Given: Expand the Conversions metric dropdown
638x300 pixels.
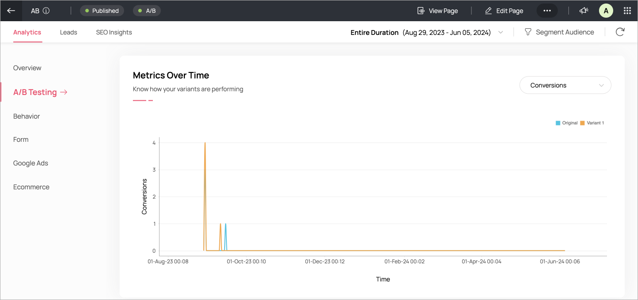Looking at the screenshot, I should [x=565, y=85].
